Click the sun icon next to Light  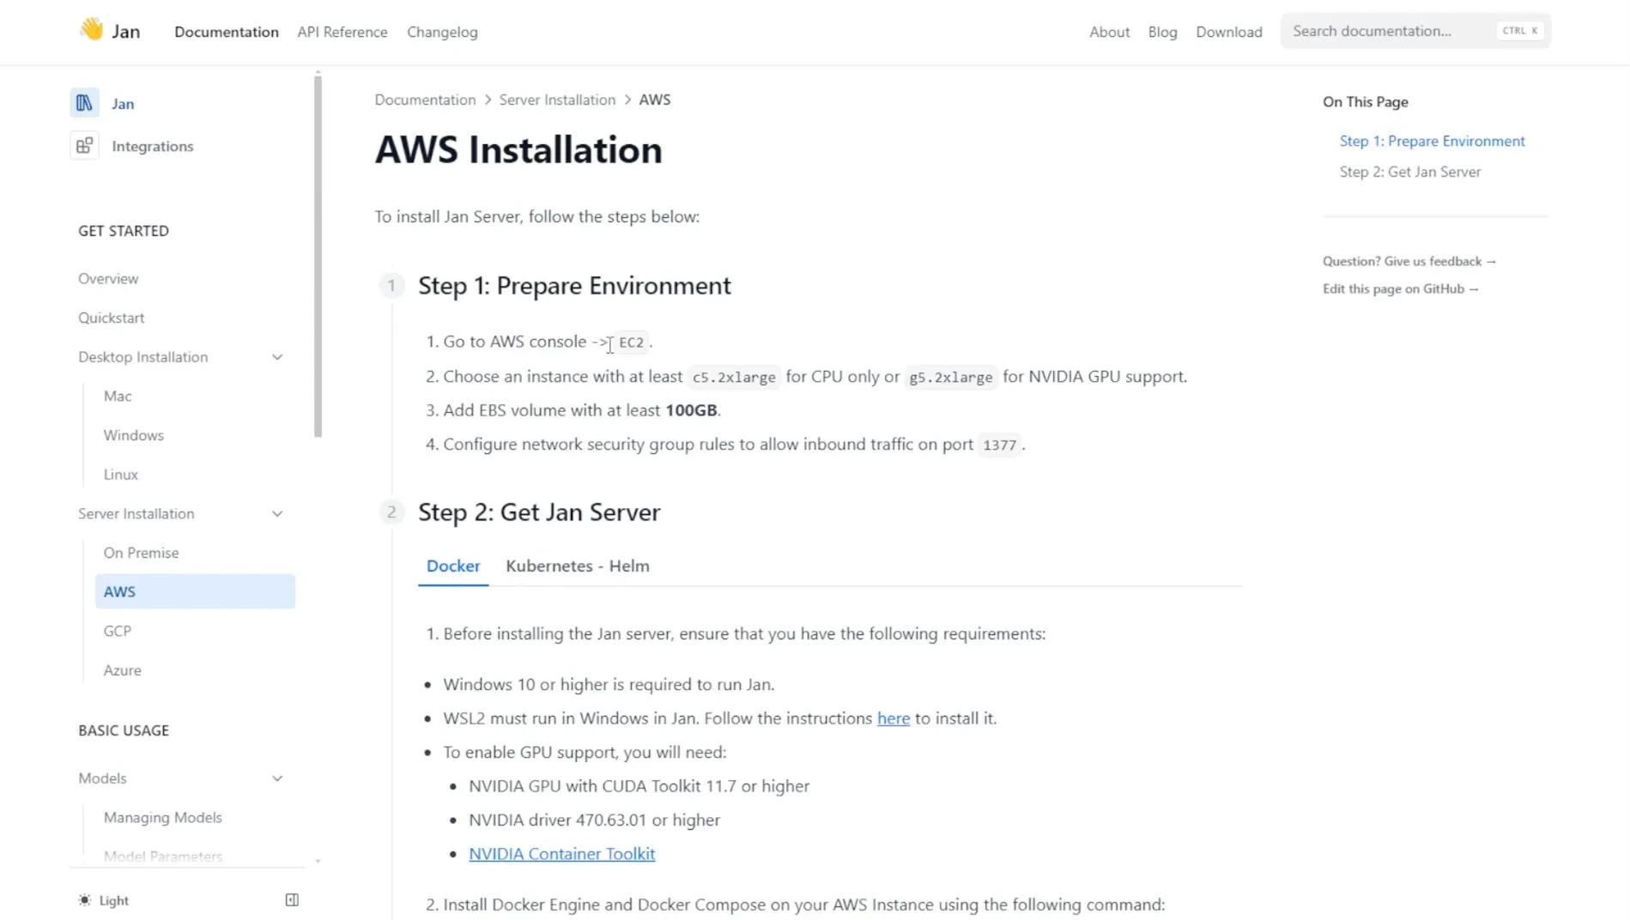[83, 899]
